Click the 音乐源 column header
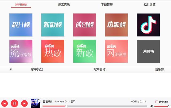Viewport: 171px width, 108px height. (x=160, y=70)
